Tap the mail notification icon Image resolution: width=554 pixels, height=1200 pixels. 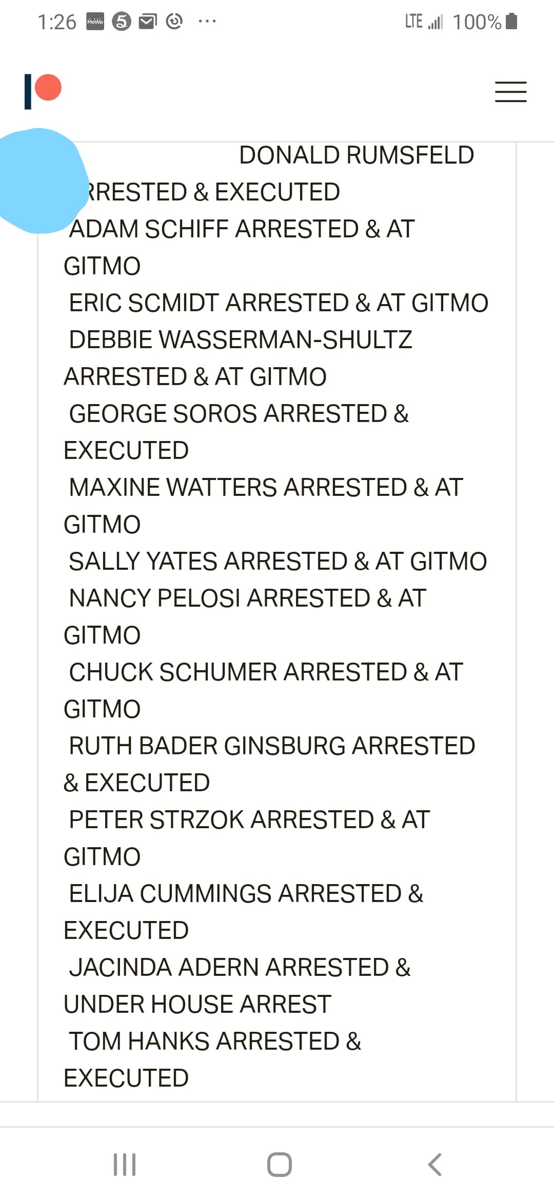click(148, 22)
